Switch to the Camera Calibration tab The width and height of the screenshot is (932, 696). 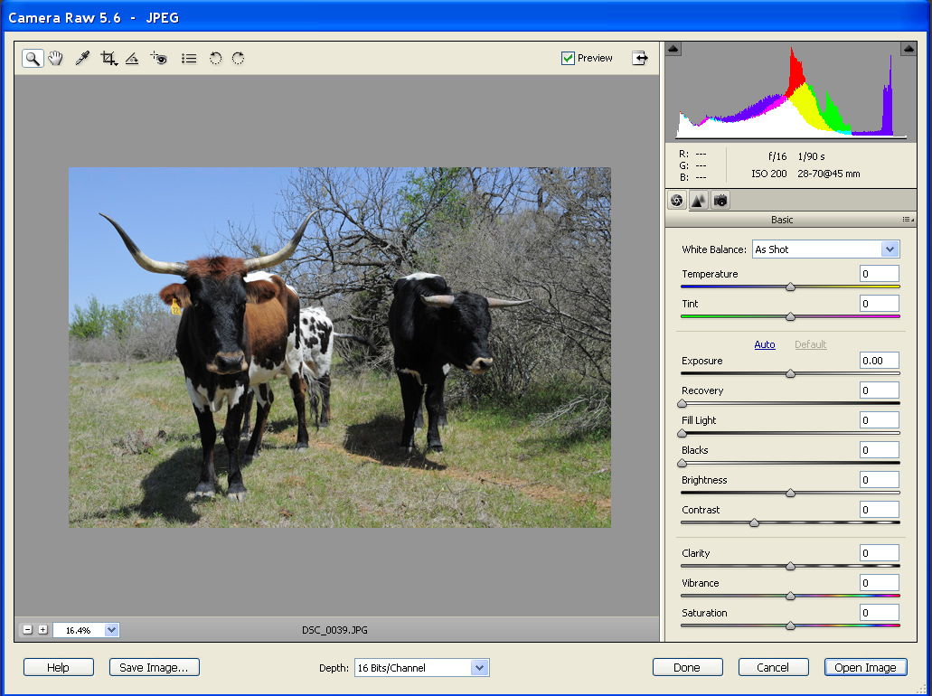720,201
